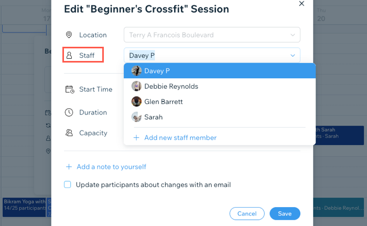The image size is (367, 226).
Task: Click the Staff field showing Davey P
Action: (212, 55)
